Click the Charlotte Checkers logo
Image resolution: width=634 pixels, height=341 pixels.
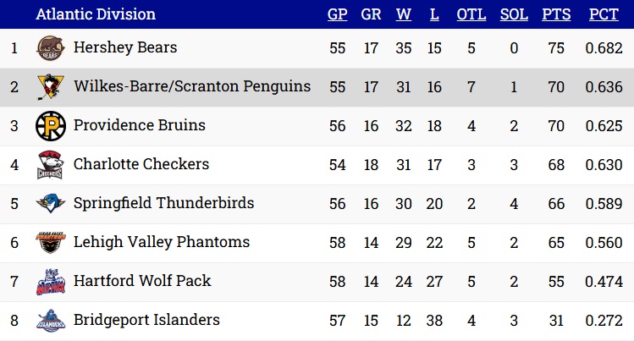coord(51,165)
